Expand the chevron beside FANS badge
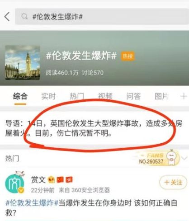This screenshot has width=189, height=221. (x=184, y=158)
